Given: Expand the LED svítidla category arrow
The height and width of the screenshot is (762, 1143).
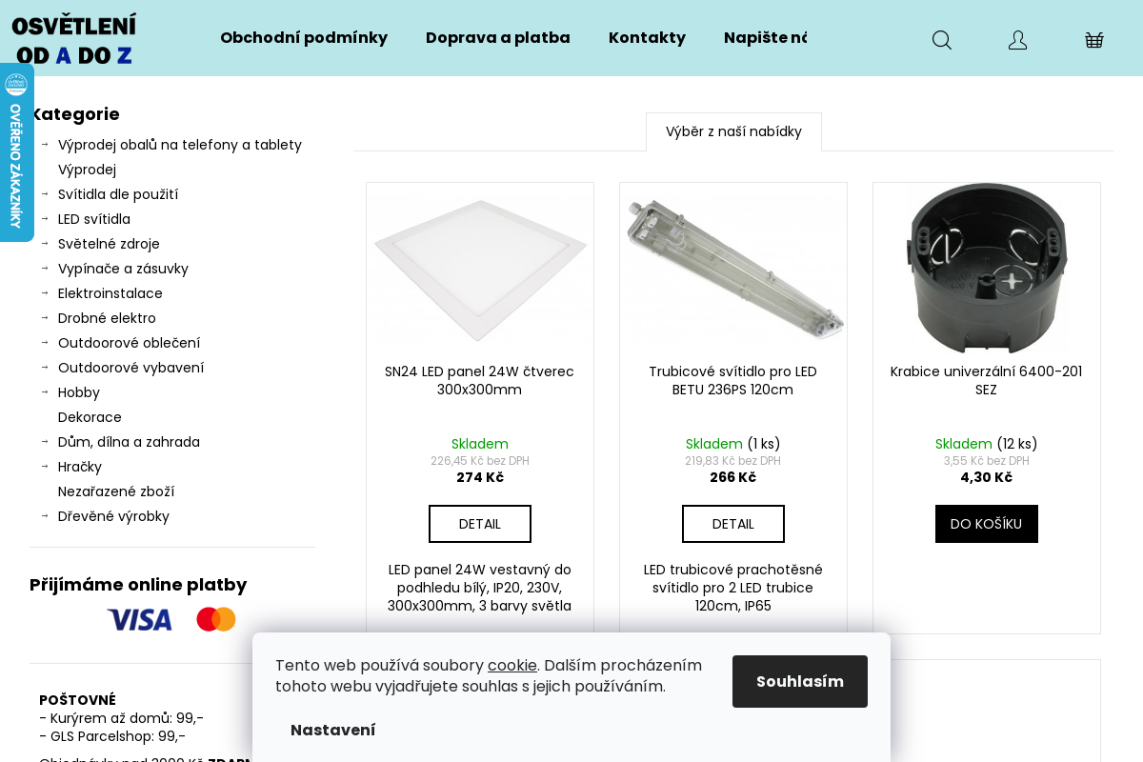Looking at the screenshot, I should point(45,219).
